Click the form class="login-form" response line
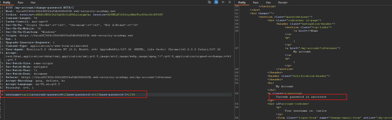The image size is (392, 120). pyautogui.click(x=334, y=118)
